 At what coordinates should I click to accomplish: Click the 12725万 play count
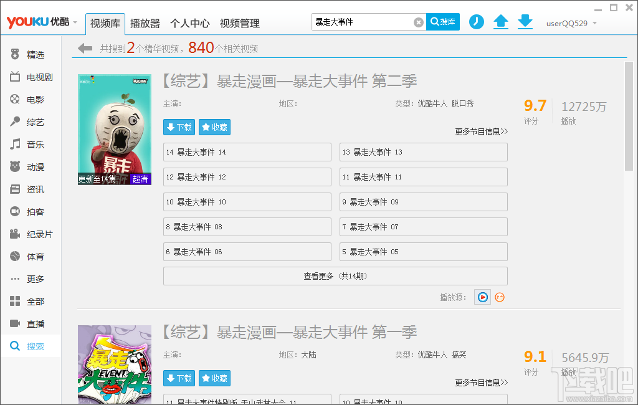[584, 107]
